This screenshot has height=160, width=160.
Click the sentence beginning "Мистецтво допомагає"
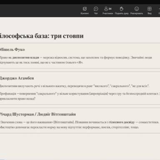[69, 127]
